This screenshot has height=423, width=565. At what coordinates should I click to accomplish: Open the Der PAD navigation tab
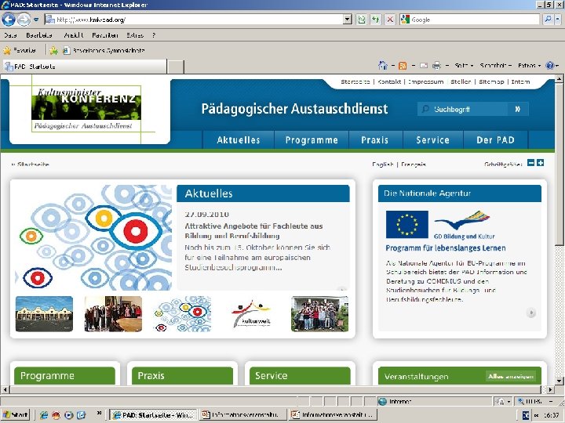tap(495, 140)
